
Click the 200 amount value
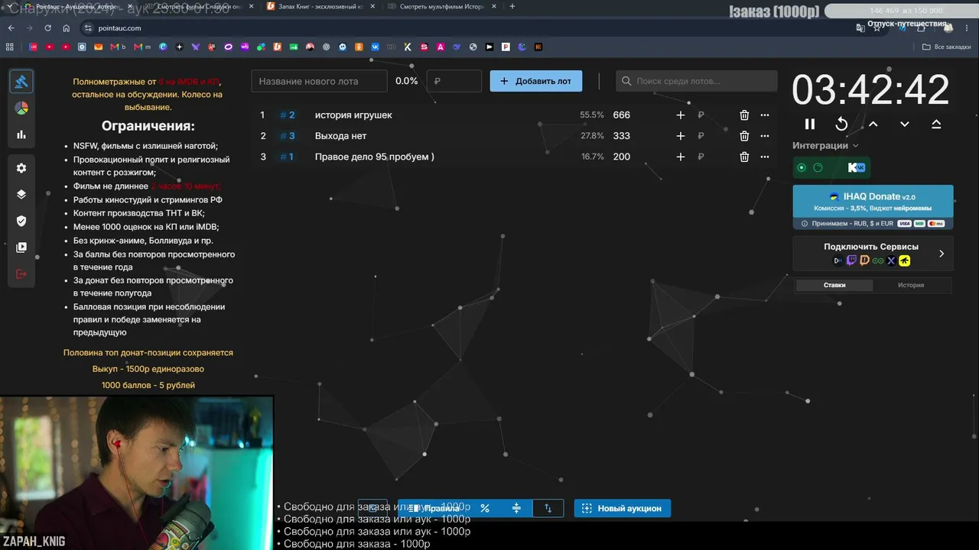[x=622, y=157]
